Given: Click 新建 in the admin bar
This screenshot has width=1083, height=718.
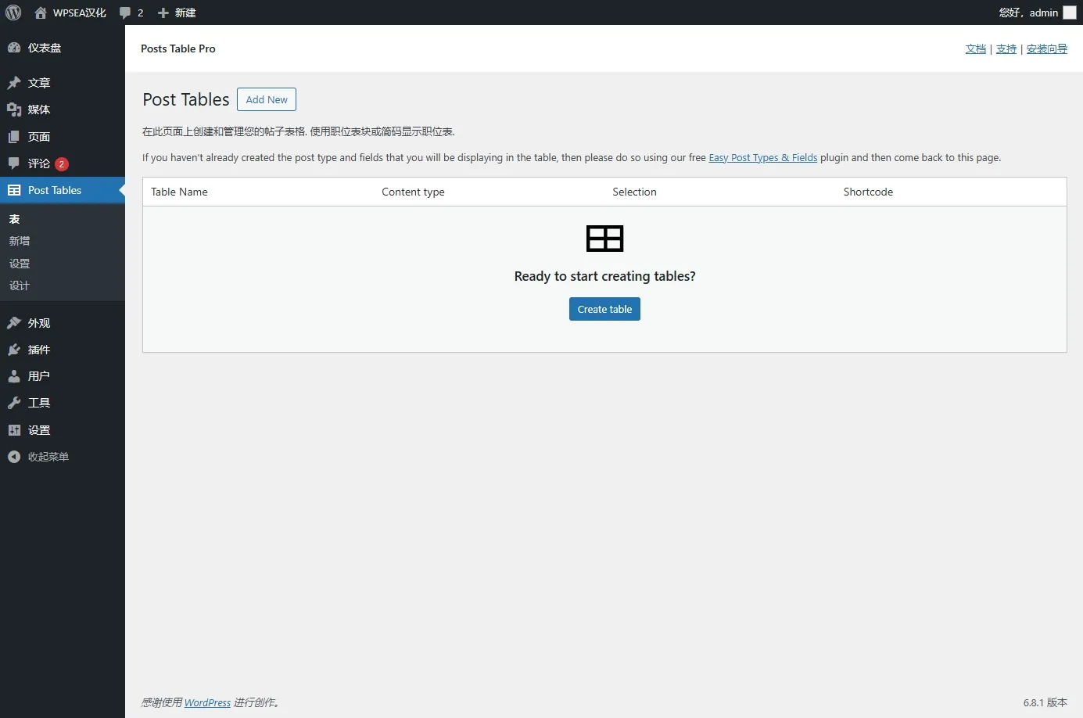Looking at the screenshot, I should click(185, 13).
